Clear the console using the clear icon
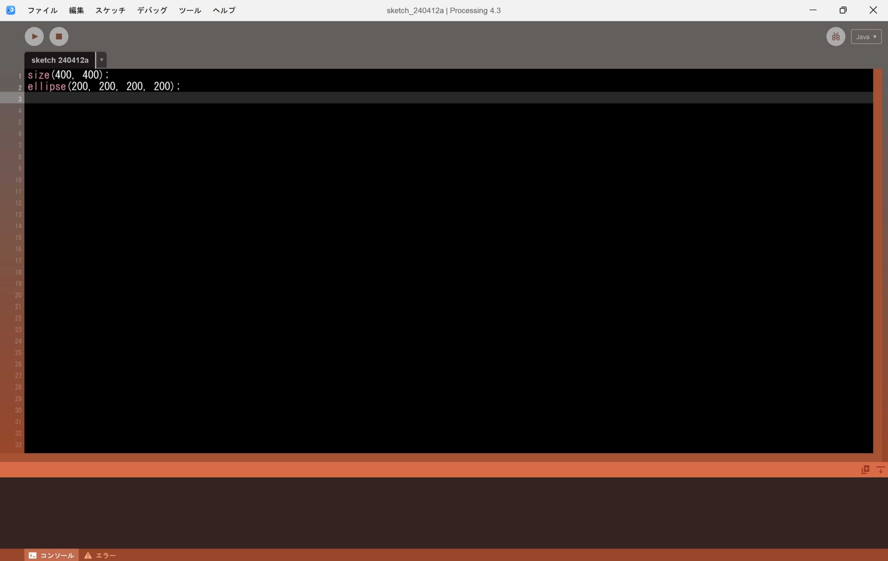The width and height of the screenshot is (888, 561). (865, 470)
